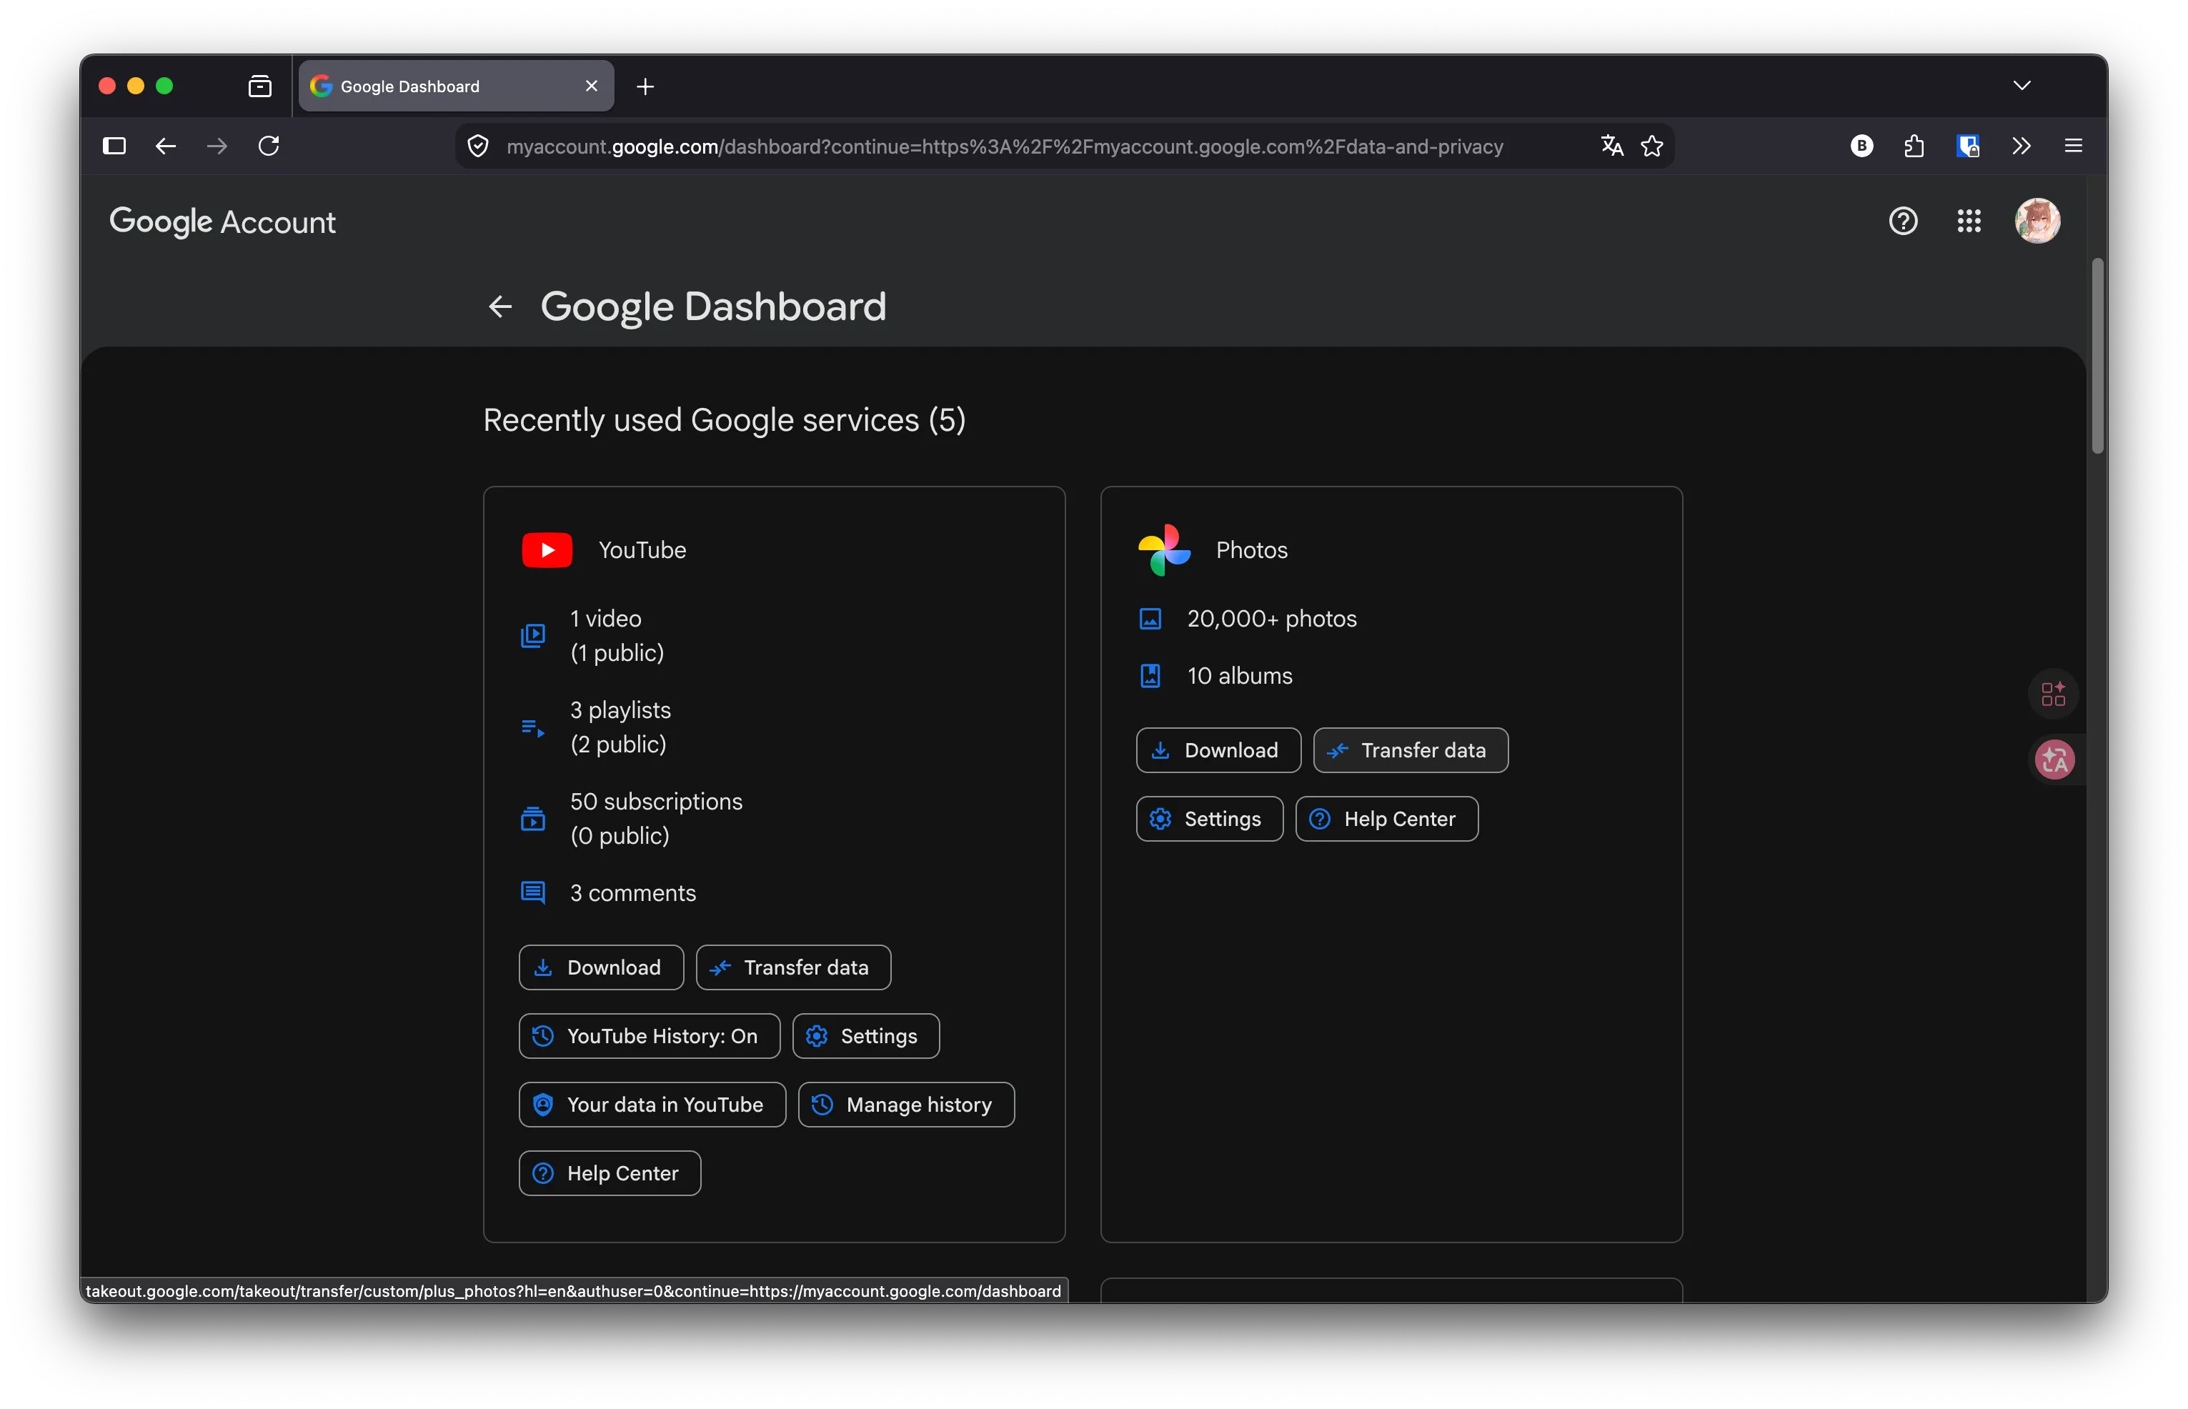Viewport: 2188px width, 1409px height.
Task: Bookmark this page with star
Action: coord(1652,146)
